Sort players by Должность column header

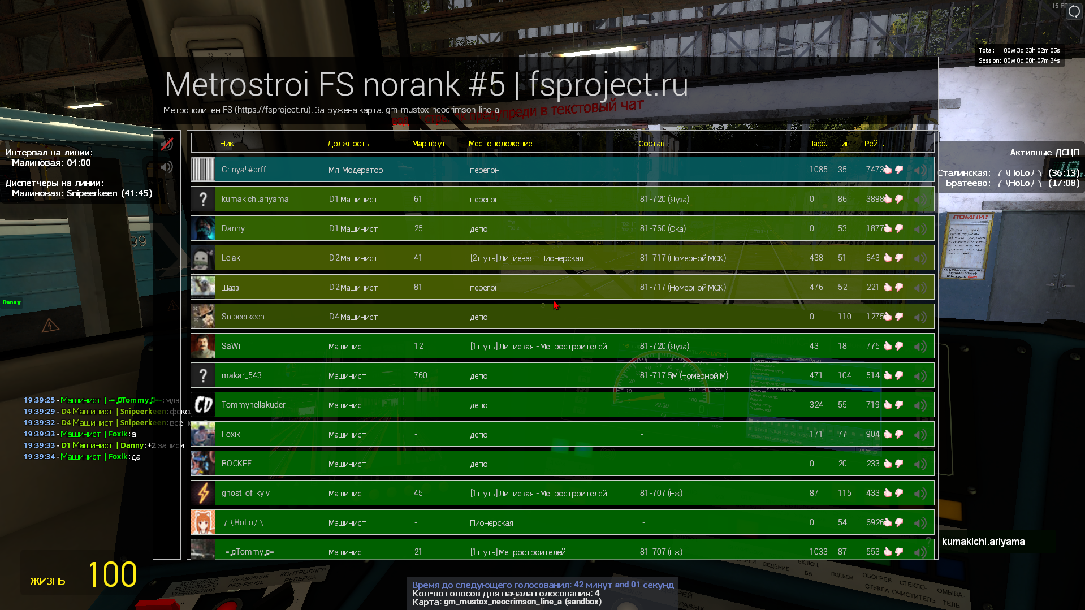point(348,144)
